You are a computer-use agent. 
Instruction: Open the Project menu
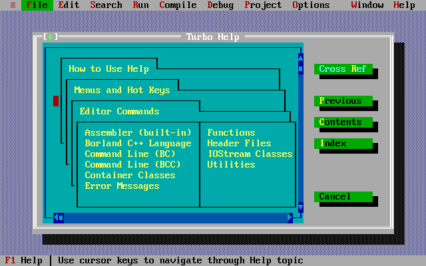click(263, 5)
